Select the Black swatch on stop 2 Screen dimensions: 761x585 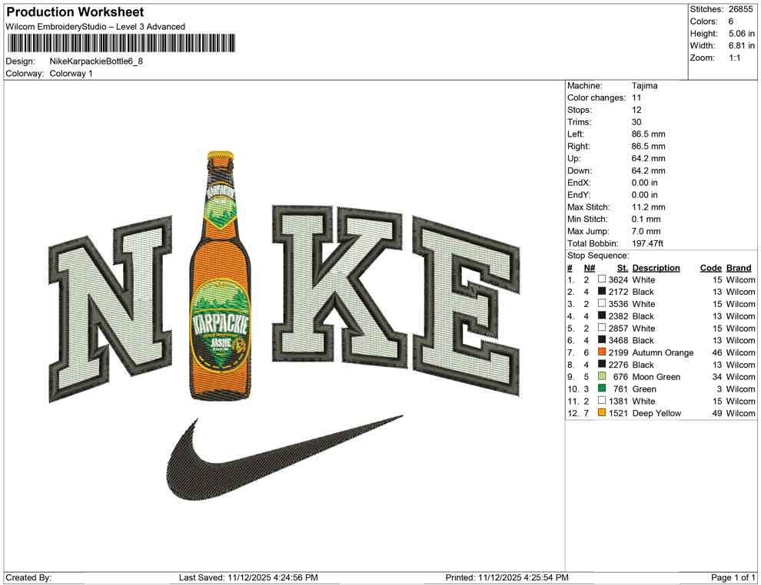pos(602,292)
